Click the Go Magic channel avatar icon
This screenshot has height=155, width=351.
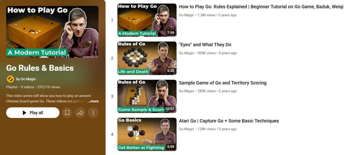coord(10,79)
